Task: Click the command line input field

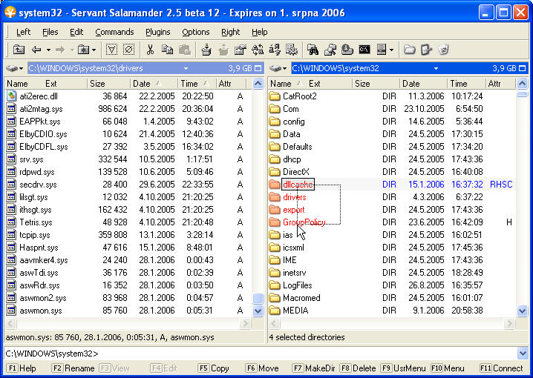Action: click(260, 354)
